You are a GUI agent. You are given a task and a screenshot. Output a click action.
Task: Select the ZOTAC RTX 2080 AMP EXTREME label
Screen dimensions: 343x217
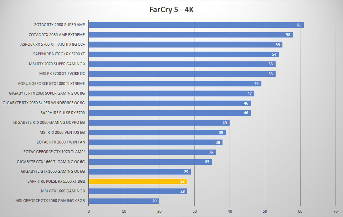tap(57, 35)
